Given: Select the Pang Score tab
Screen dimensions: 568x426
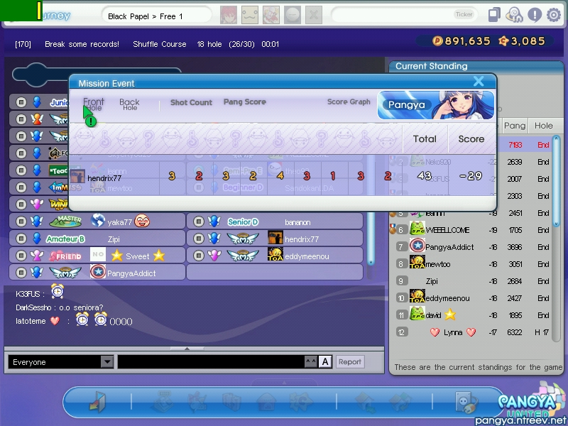Looking at the screenshot, I should click(x=245, y=102).
